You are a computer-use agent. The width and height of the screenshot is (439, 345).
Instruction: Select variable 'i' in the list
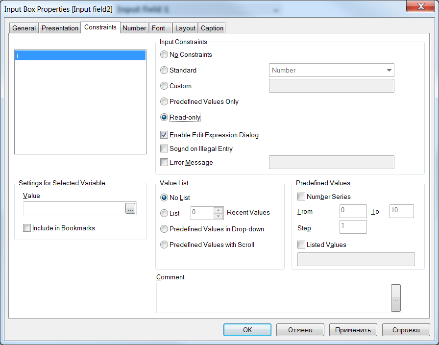(80, 55)
